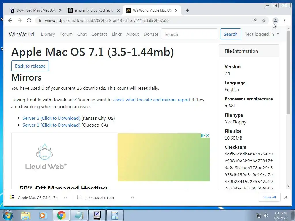
Task: Click the Apple Mac OS 7.1 7z file icon
Action: (12, 197)
